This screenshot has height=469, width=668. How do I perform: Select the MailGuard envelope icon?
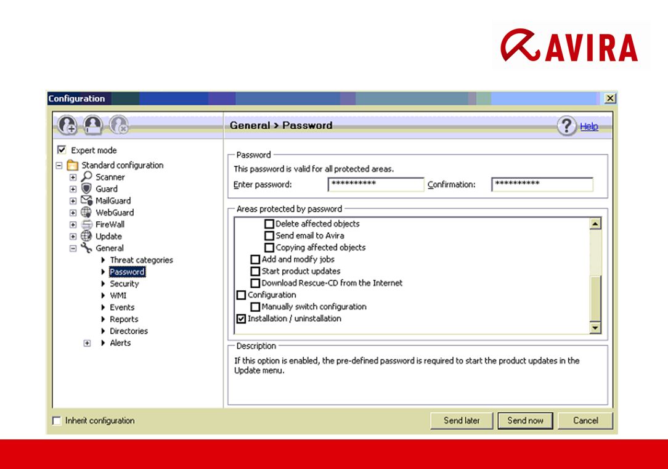pos(86,200)
